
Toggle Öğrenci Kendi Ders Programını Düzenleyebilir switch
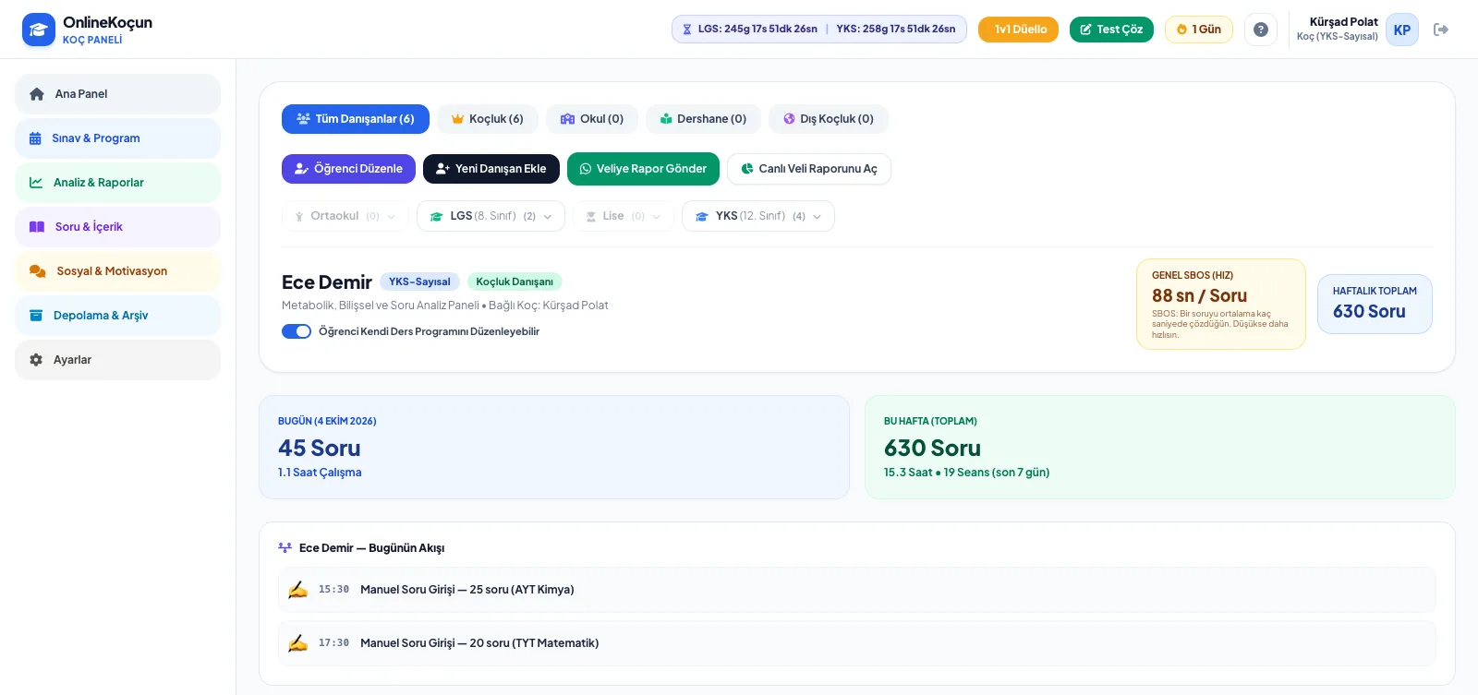pyautogui.click(x=297, y=331)
